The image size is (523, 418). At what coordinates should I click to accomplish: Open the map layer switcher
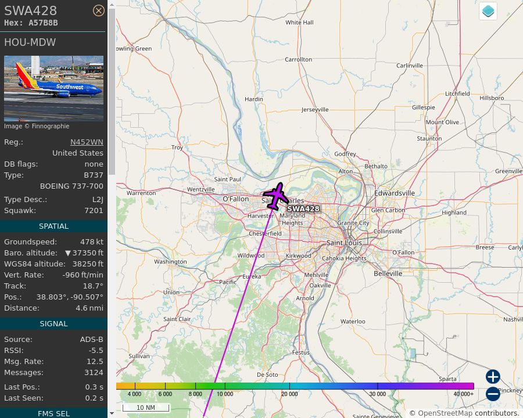(x=488, y=11)
